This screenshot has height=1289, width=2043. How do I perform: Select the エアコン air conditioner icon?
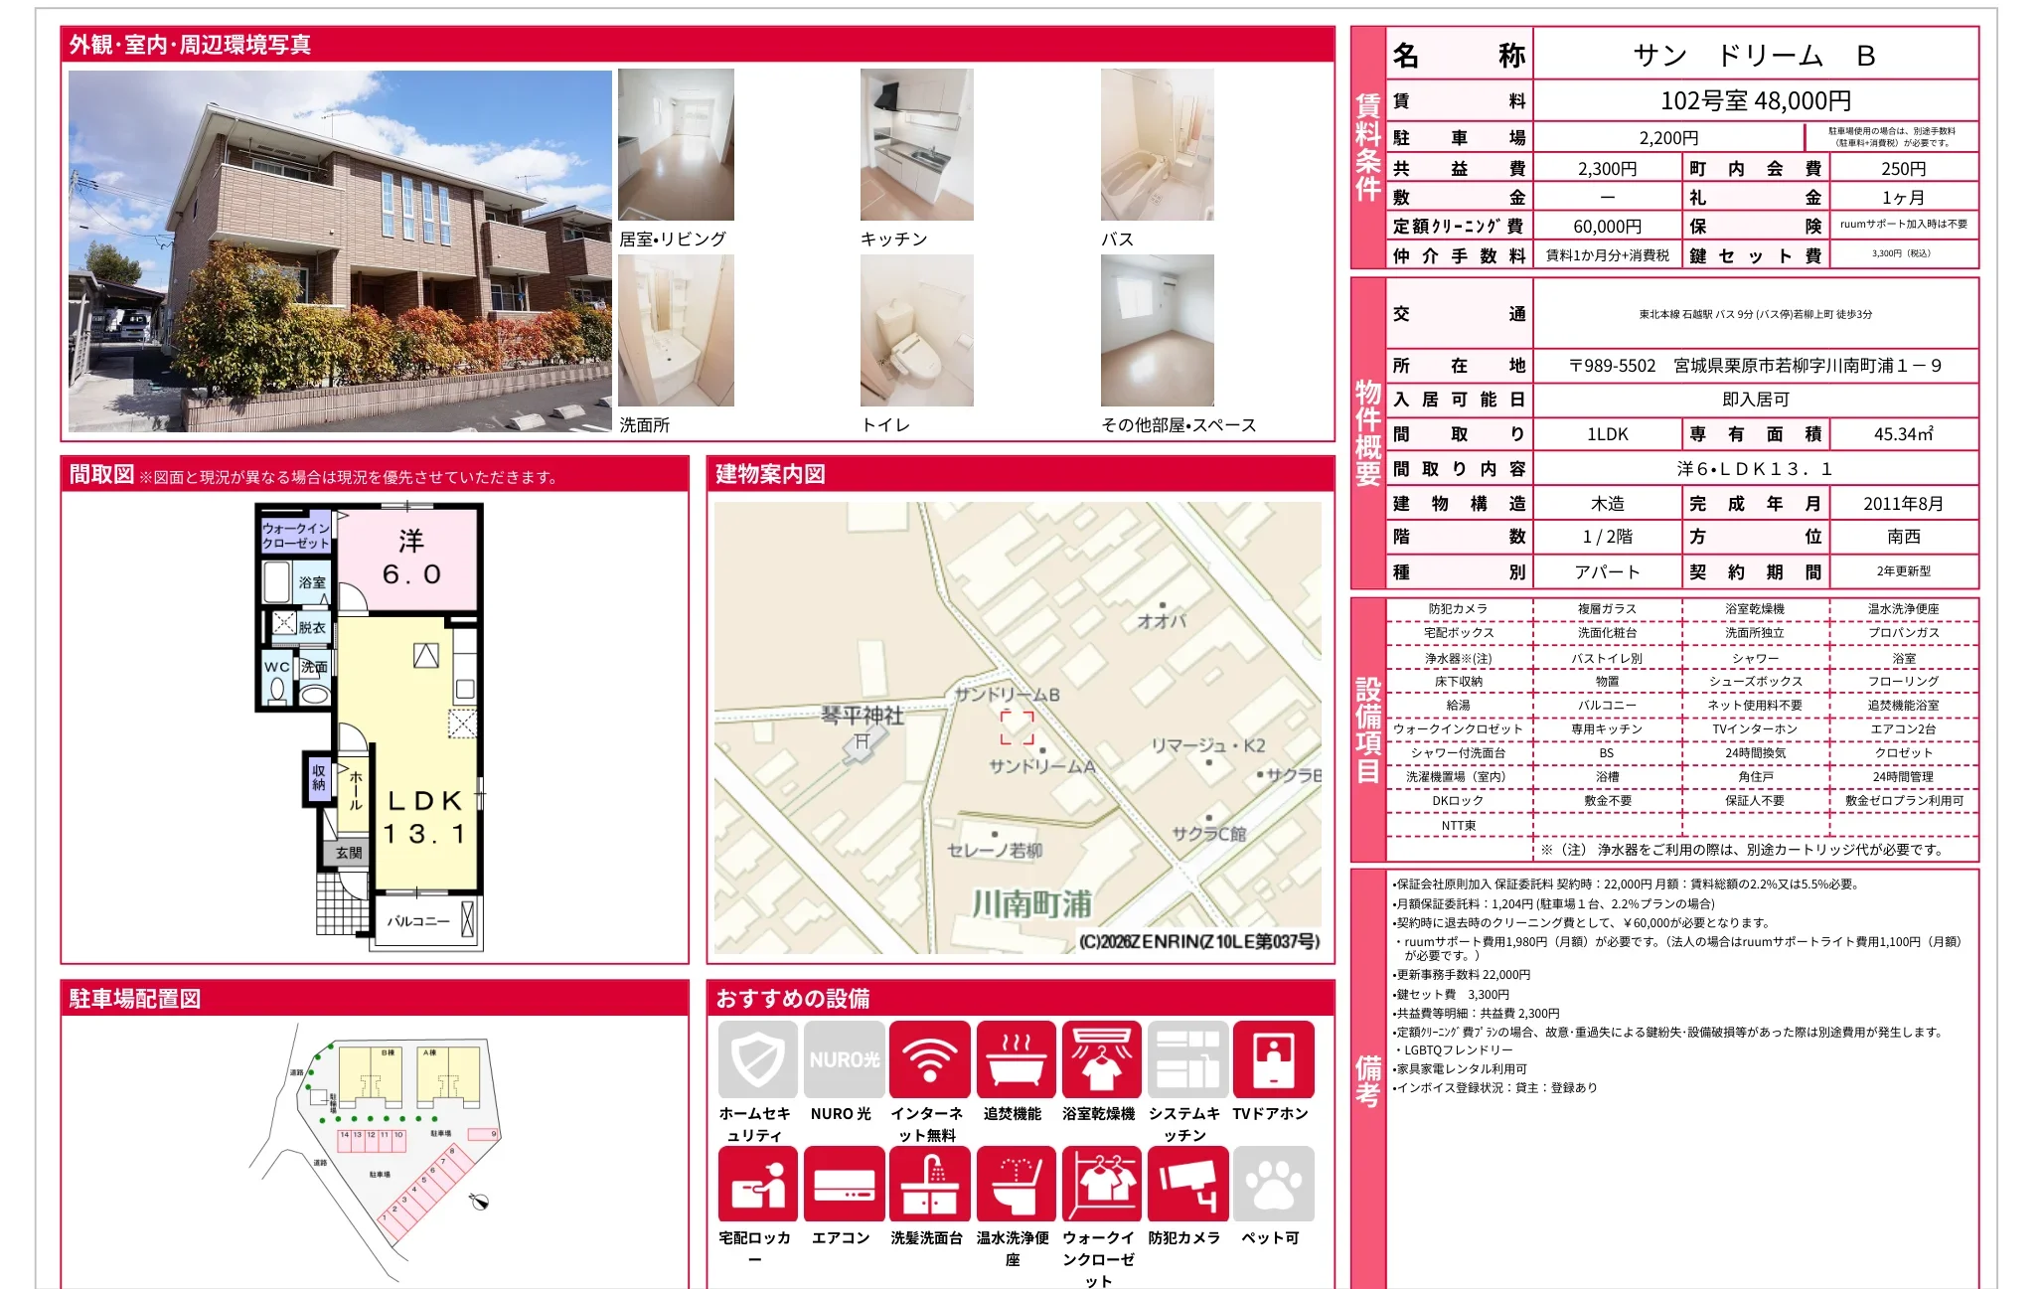point(845,1184)
